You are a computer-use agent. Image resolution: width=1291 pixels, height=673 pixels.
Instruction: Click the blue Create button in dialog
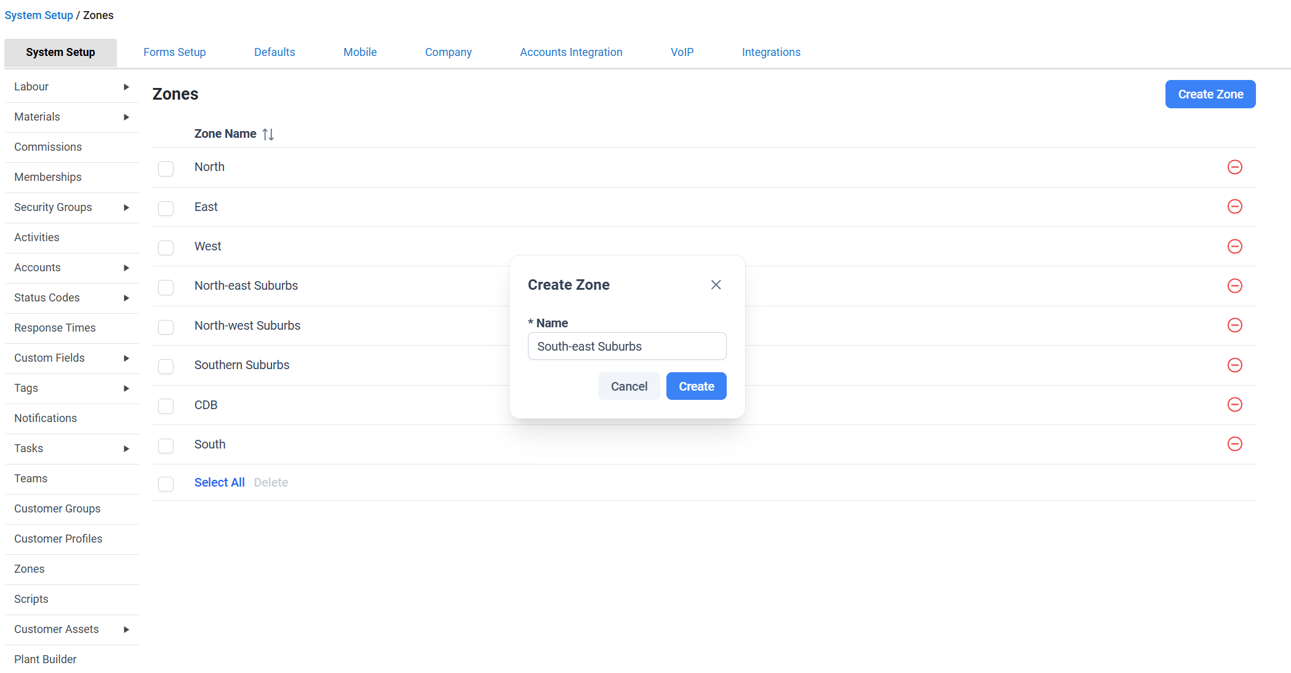(x=697, y=386)
